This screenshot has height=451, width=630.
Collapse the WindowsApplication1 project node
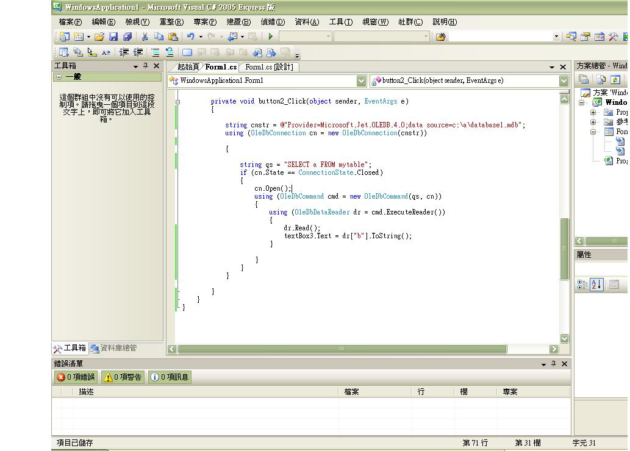tap(581, 102)
